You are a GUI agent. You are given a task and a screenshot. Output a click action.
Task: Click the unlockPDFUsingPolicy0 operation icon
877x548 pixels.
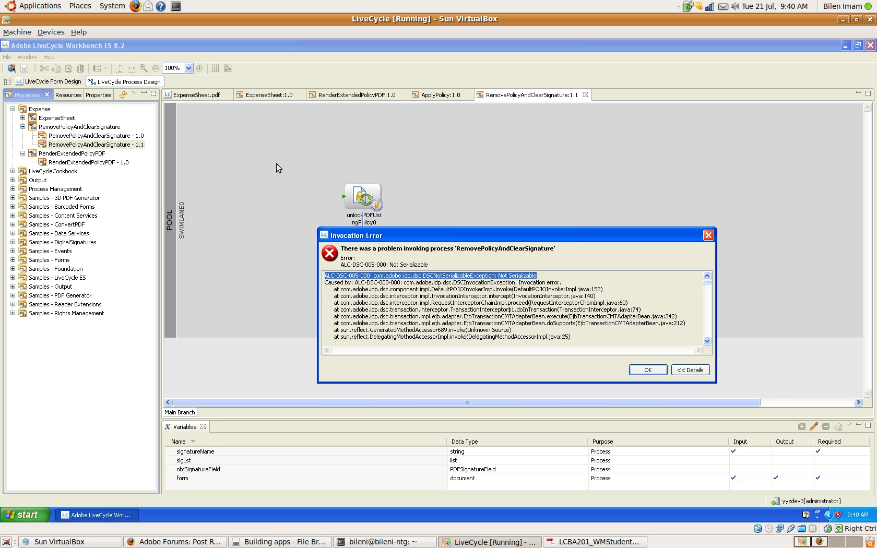tap(363, 197)
